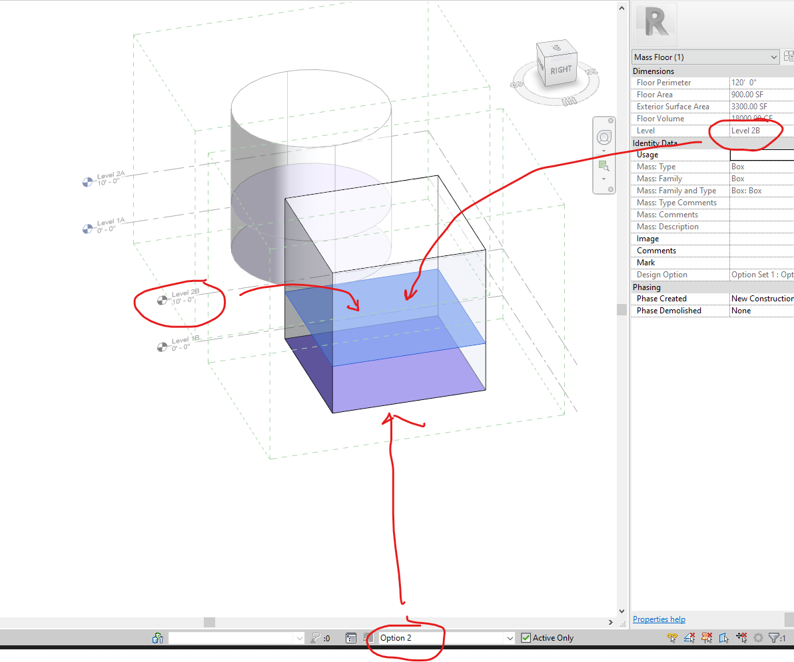Enable the Active Only checkbox
This screenshot has width=794, height=662.
pyautogui.click(x=526, y=637)
